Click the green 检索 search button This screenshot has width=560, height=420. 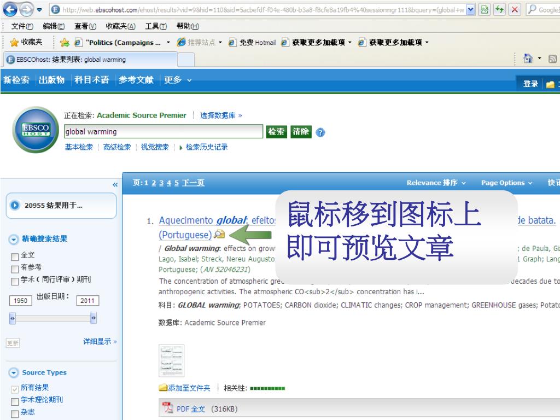[x=276, y=131]
